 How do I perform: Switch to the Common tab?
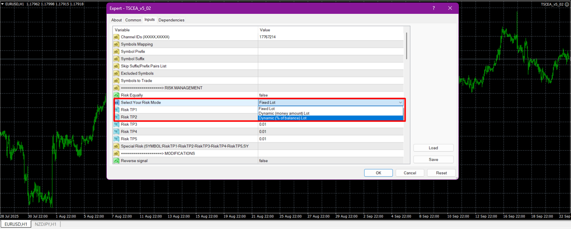click(133, 20)
